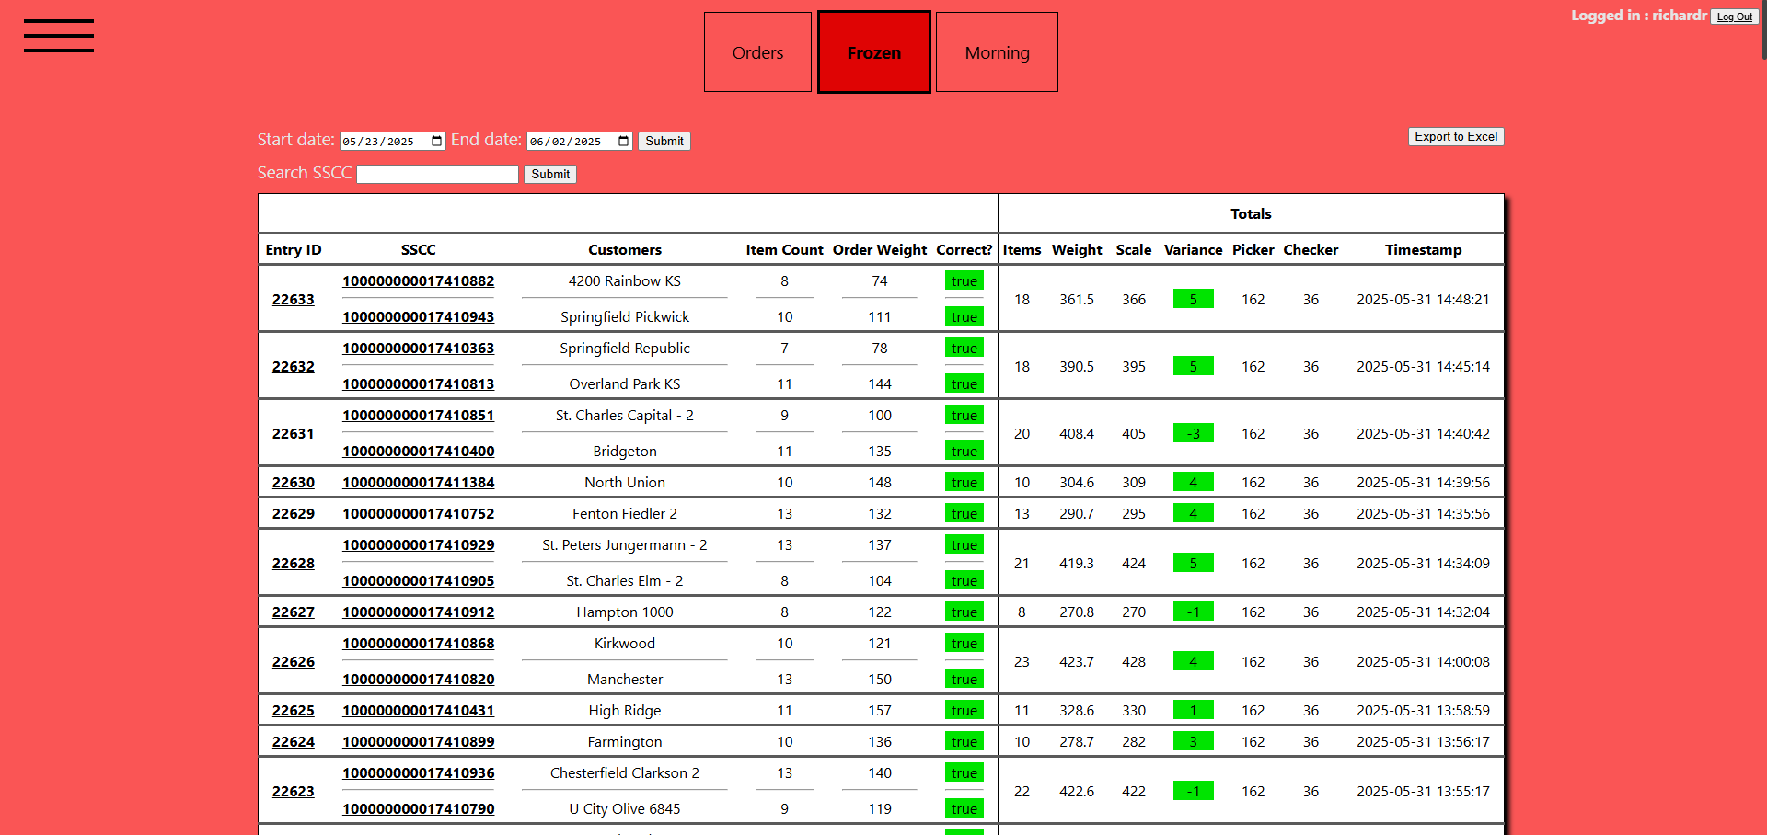The image size is (1767, 835).
Task: Open entry ID 22623
Action: coord(293,792)
